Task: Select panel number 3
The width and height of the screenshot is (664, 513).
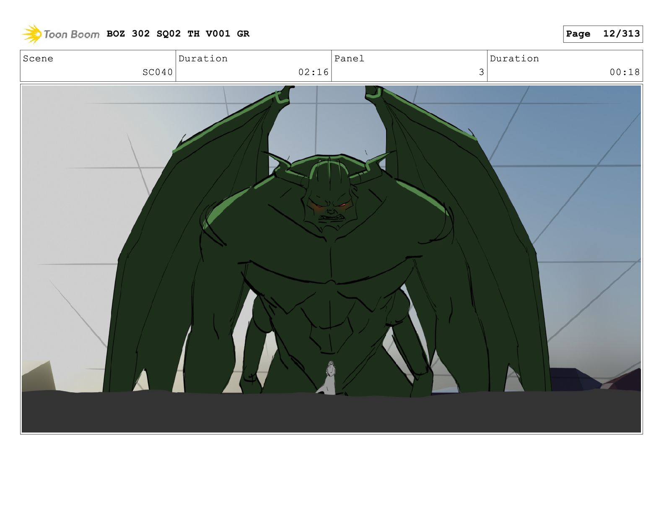Action: coord(482,72)
